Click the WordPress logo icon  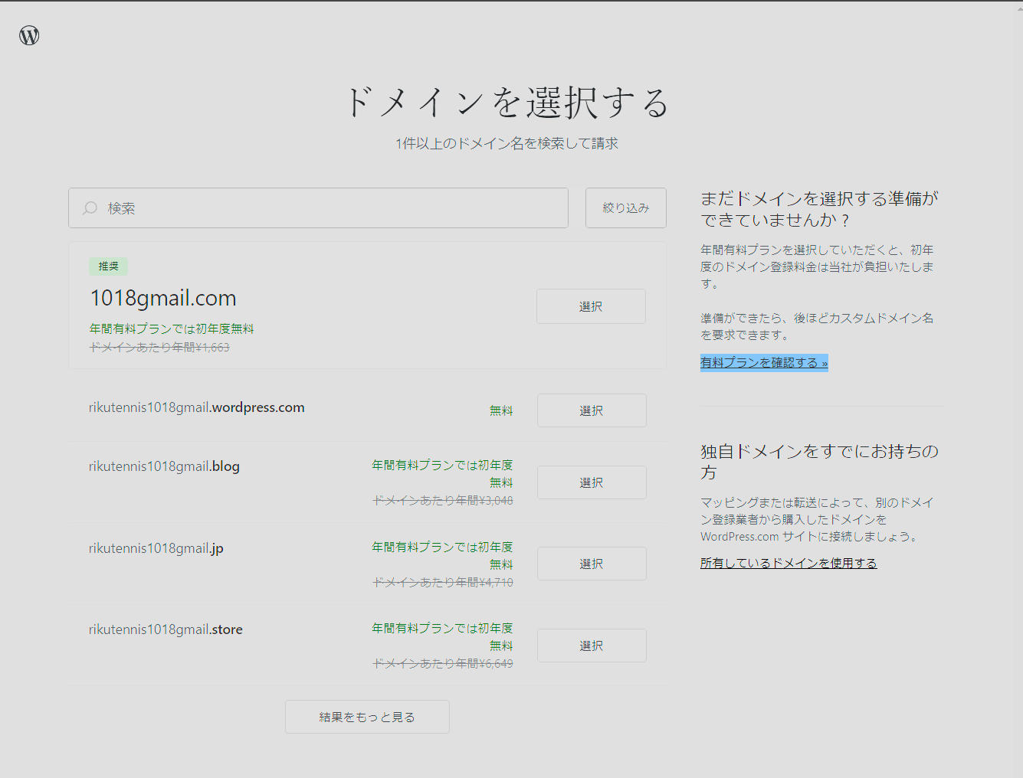pos(29,35)
